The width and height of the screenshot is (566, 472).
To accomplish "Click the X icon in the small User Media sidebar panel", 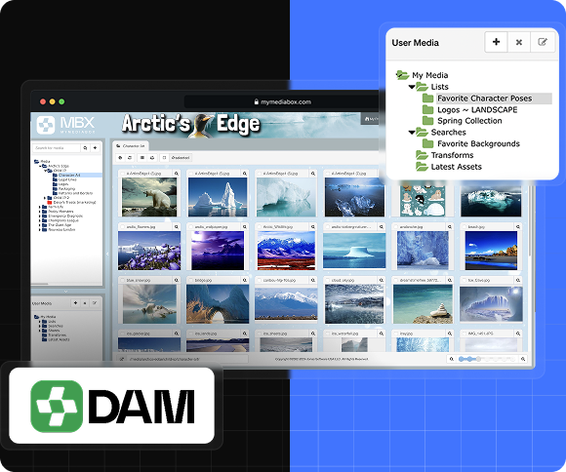I will pos(85,303).
